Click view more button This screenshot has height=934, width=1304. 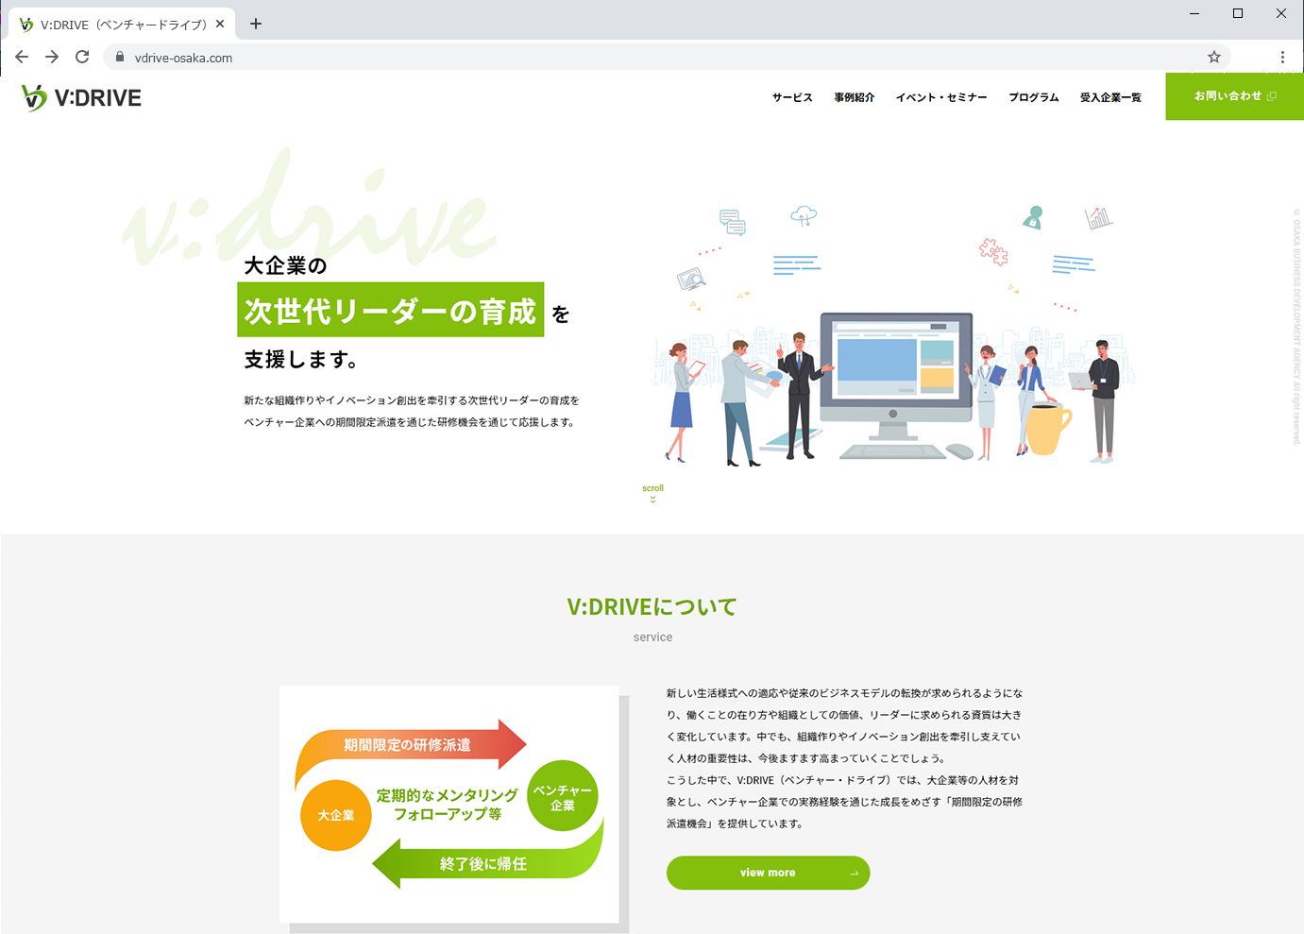click(768, 873)
